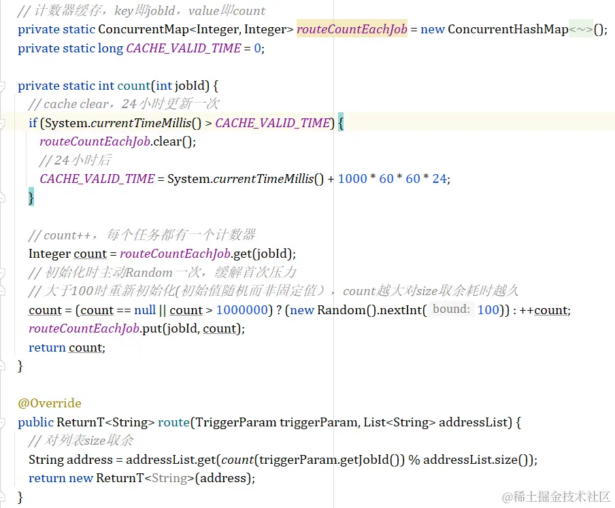Image resolution: width=615 pixels, height=508 pixels.
Task: Click the literal 0 initializer of CACHE_VALID_TIME
Action: (257, 48)
